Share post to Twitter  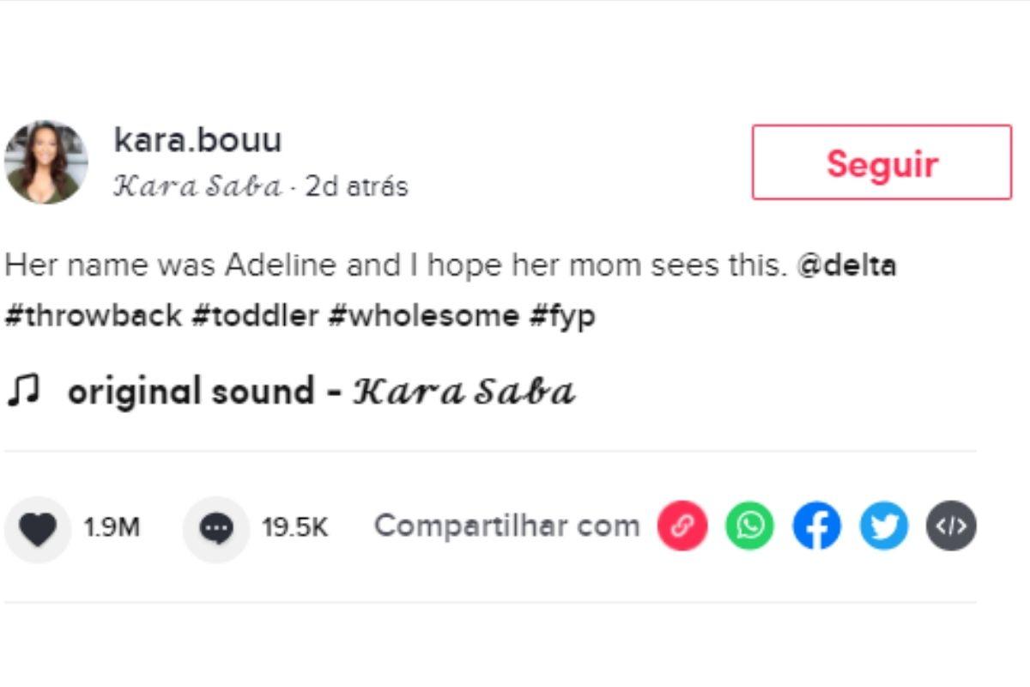(883, 526)
